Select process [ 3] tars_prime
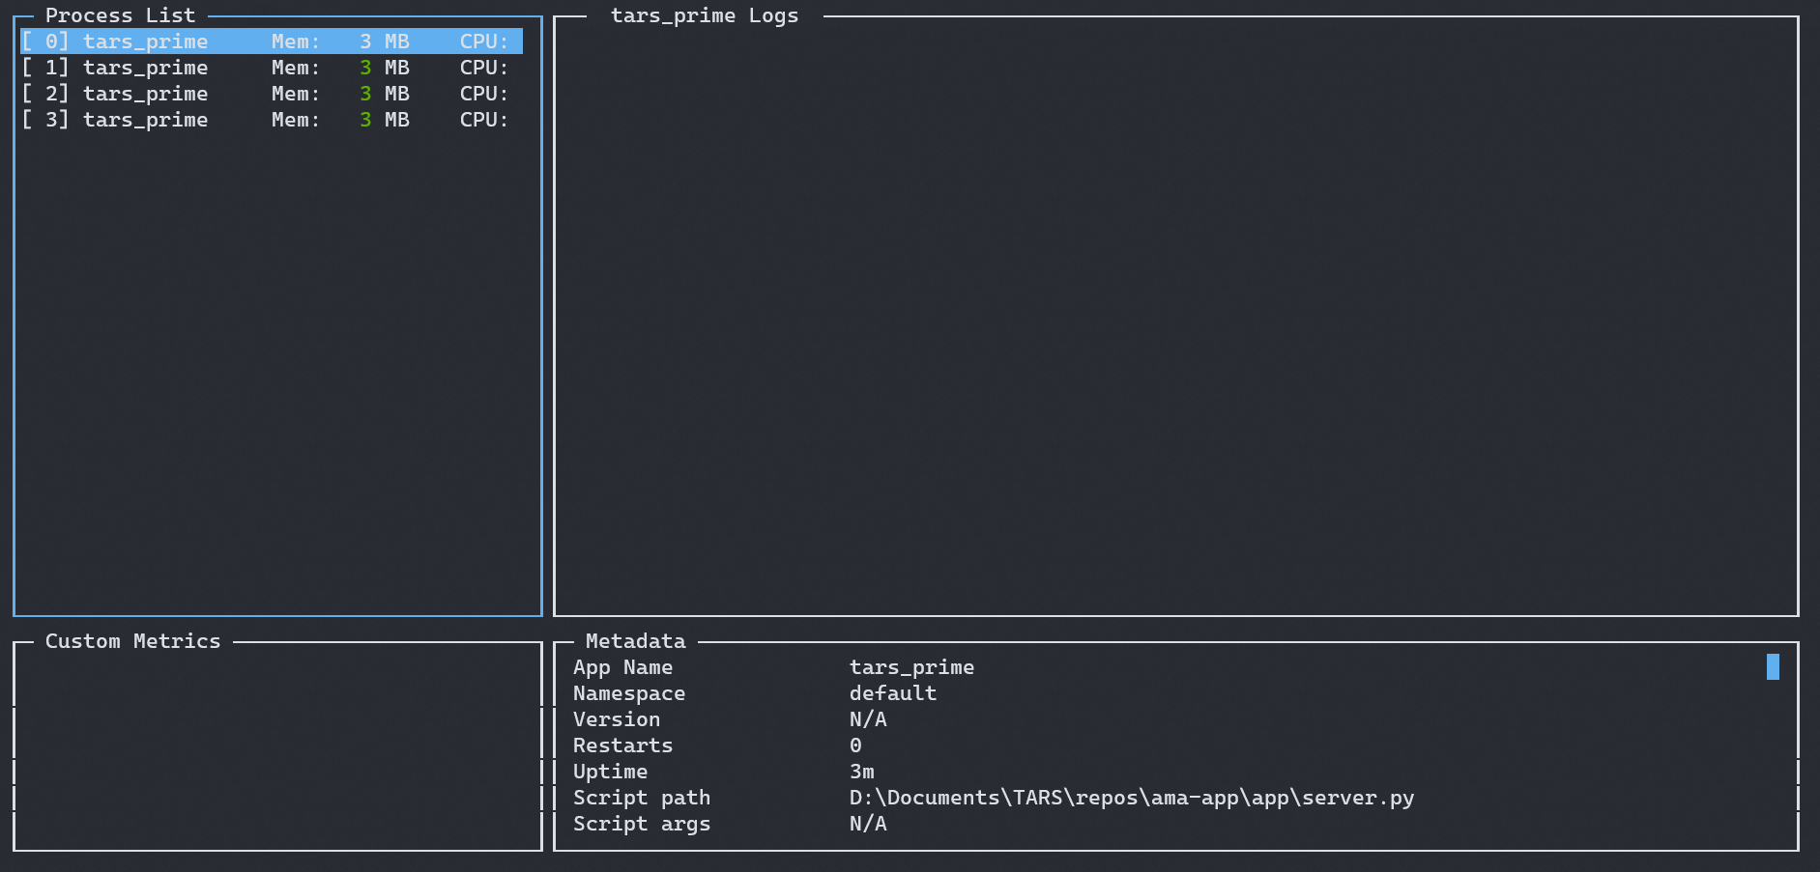 tap(145, 119)
